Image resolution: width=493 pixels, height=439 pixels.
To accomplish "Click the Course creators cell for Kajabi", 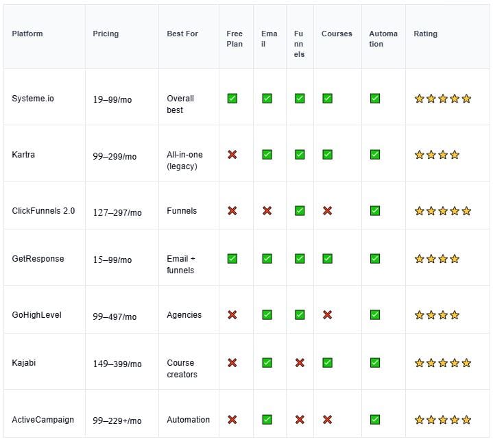I will (182, 368).
